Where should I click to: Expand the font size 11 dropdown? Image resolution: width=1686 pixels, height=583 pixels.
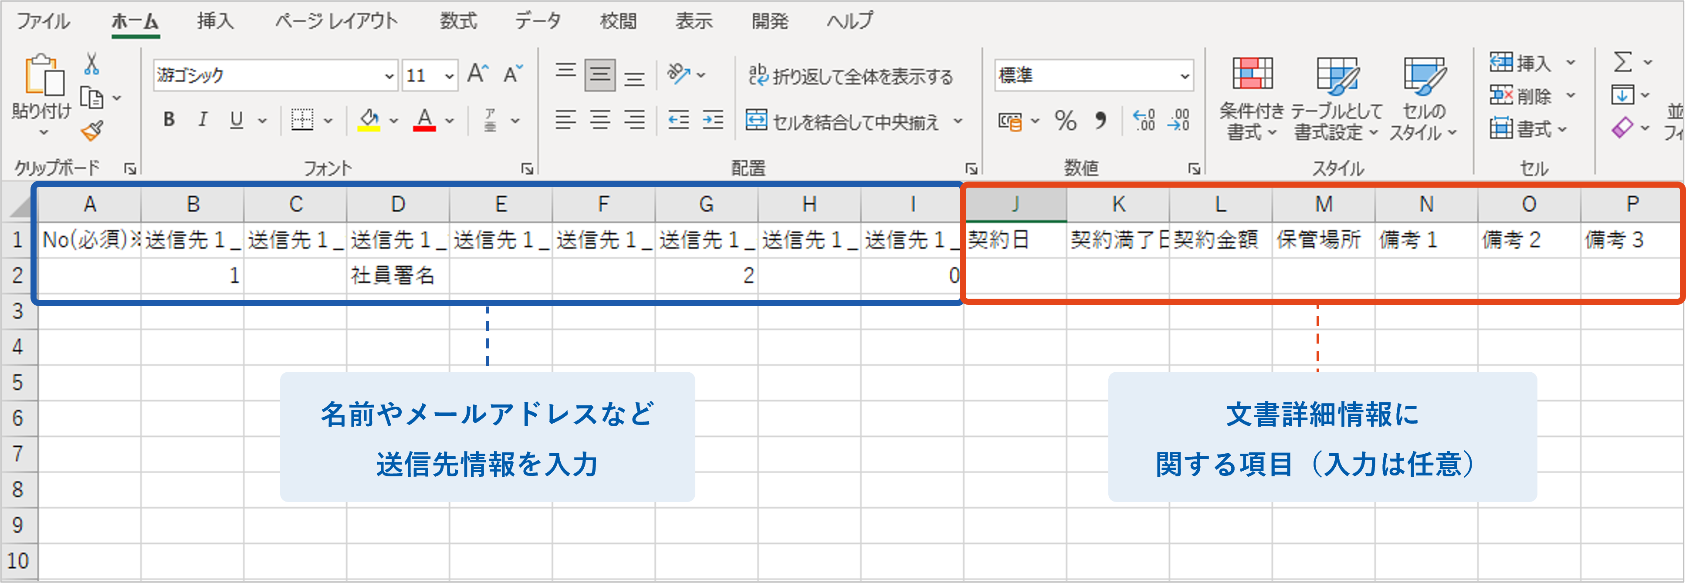[449, 77]
